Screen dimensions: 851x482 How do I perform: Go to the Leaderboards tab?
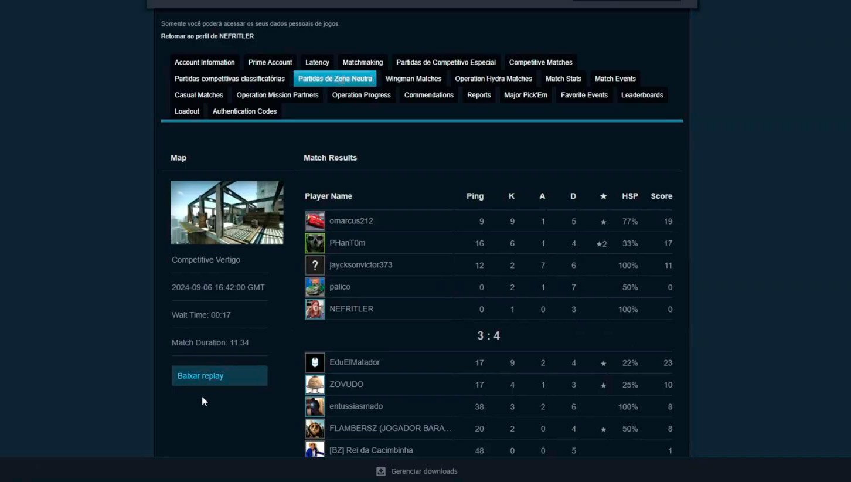642,95
